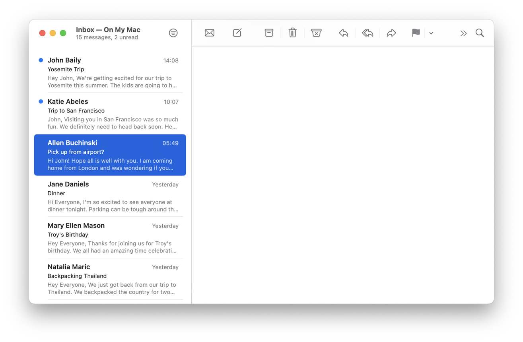
Task: Select Allen Buchinski Pick up from airport email
Action: click(110, 155)
